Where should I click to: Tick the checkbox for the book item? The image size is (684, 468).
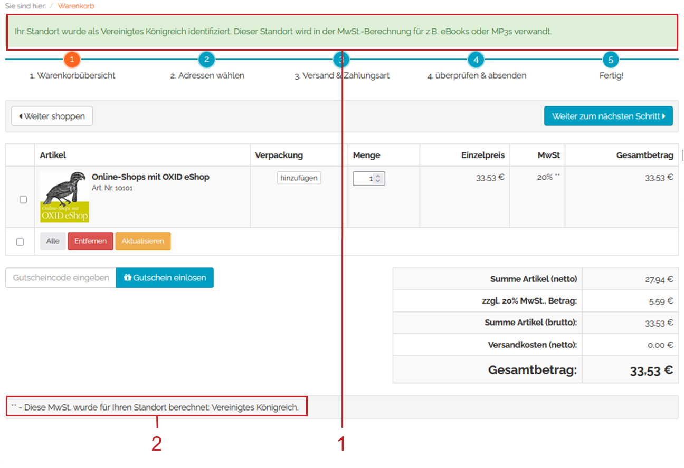[x=23, y=200]
